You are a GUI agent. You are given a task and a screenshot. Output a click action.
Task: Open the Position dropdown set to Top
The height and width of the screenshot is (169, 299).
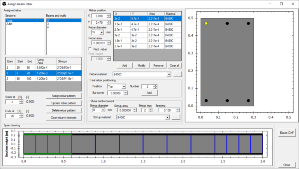[124, 86]
